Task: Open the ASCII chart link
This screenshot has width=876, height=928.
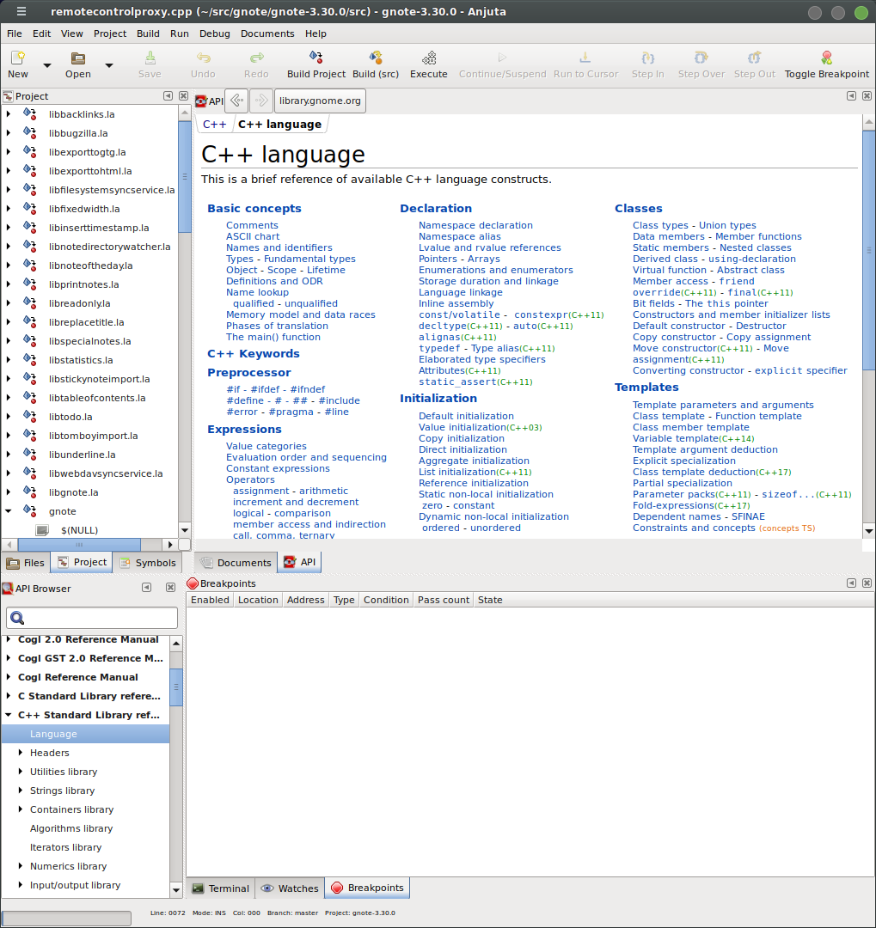Action: pos(253,236)
